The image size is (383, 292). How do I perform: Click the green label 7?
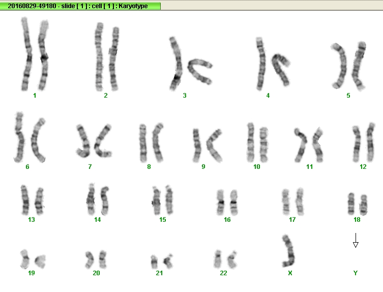point(90,167)
